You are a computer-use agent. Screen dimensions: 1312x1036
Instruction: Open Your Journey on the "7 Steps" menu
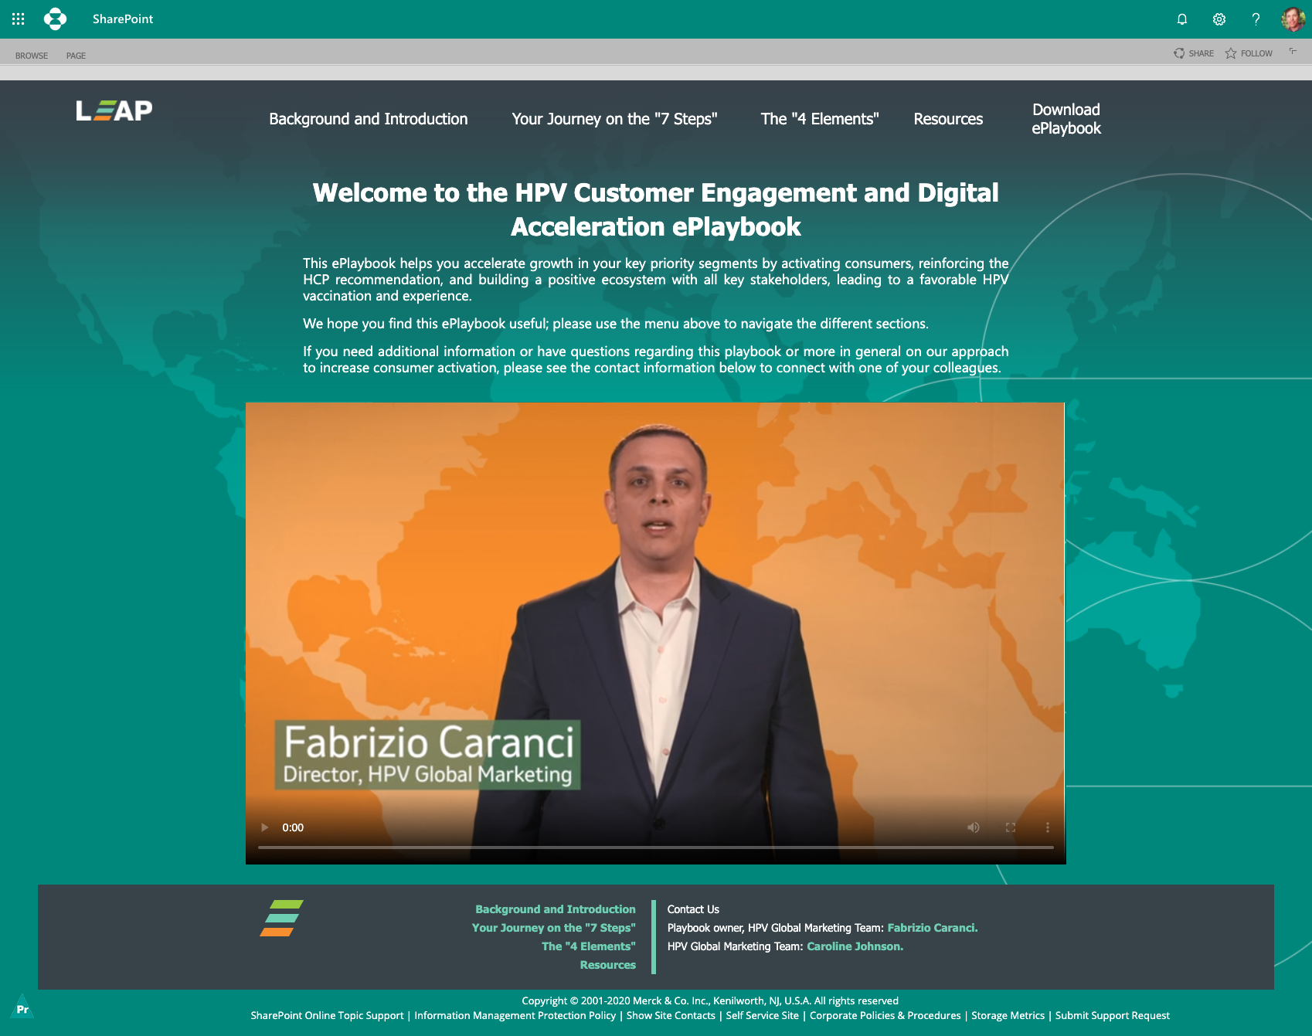click(614, 119)
